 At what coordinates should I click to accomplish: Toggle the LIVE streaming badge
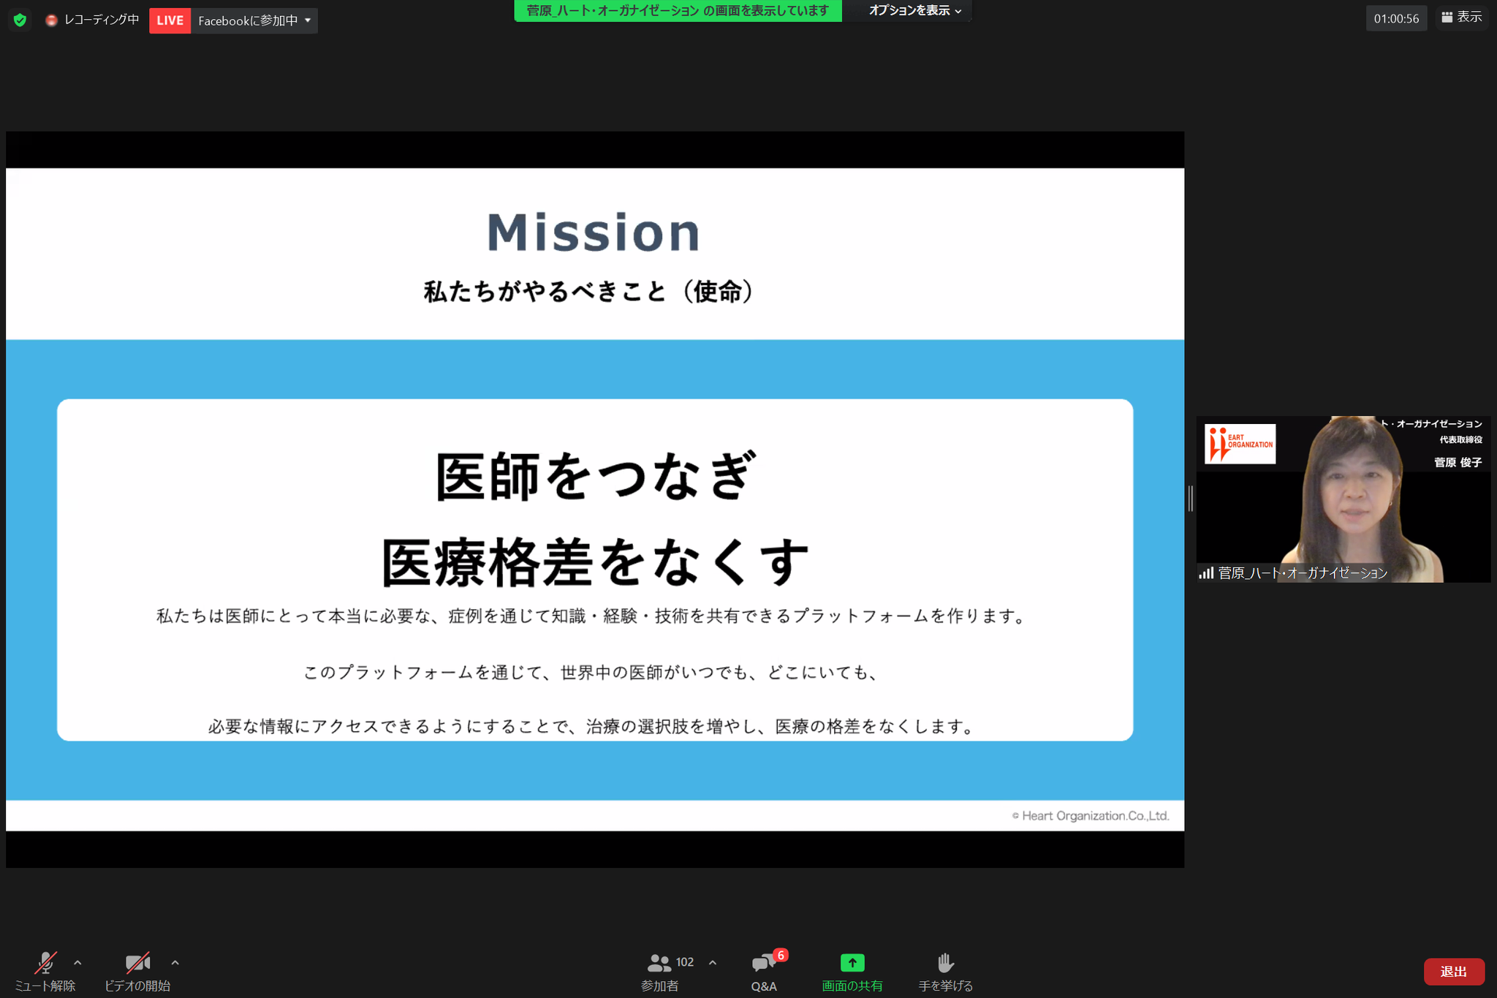pyautogui.click(x=170, y=20)
